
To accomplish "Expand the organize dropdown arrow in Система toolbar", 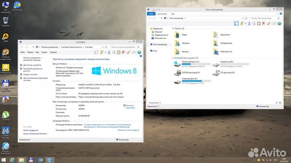I will tap(105, 52).
